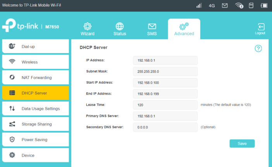Select Storage Sharing menu item
Viewport: 272px width, 167px height.
(35, 124)
